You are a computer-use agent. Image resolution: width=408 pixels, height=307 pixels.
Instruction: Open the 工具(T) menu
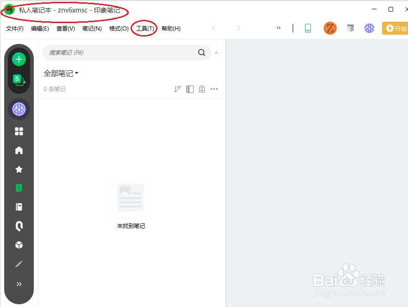pyautogui.click(x=144, y=28)
